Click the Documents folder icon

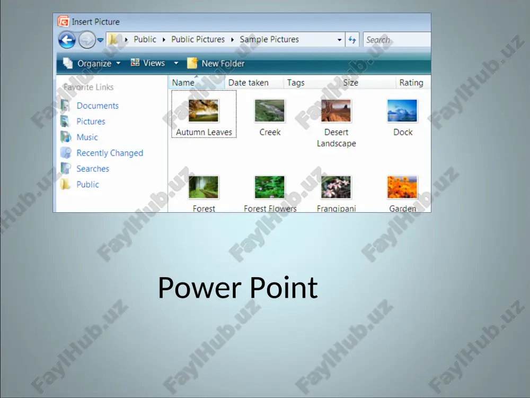coord(66,106)
